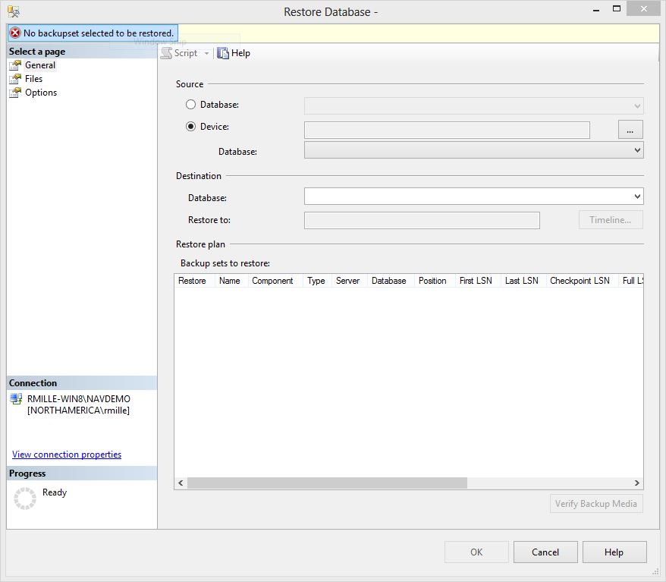This screenshot has height=582, width=666.
Task: Switch to the Options page
Action: point(41,93)
